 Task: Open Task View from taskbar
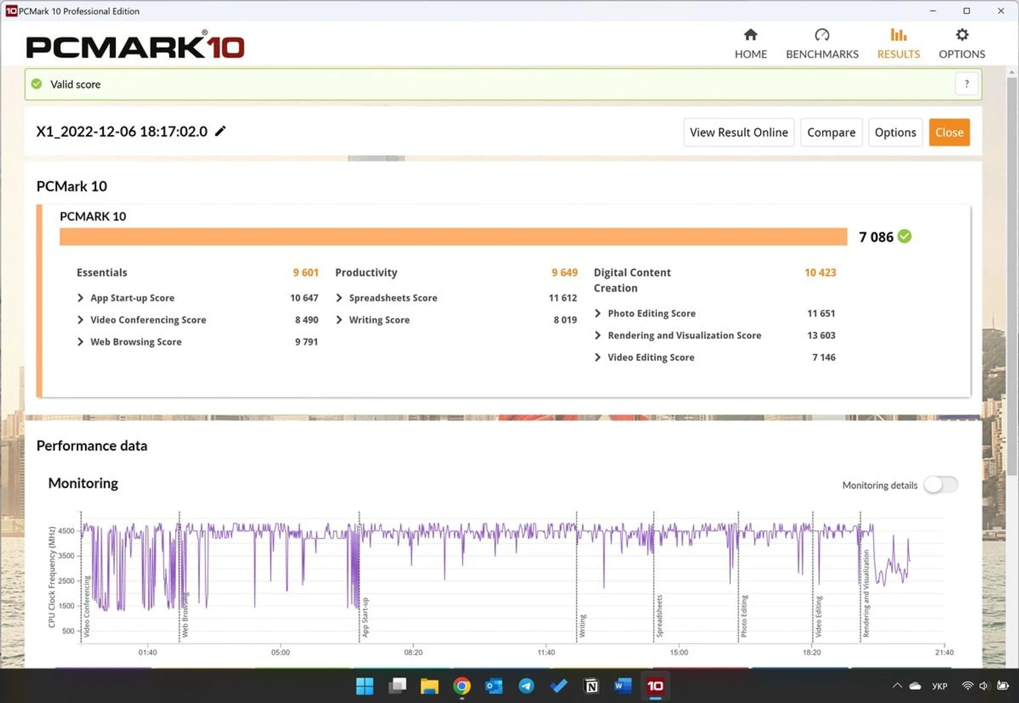397,686
